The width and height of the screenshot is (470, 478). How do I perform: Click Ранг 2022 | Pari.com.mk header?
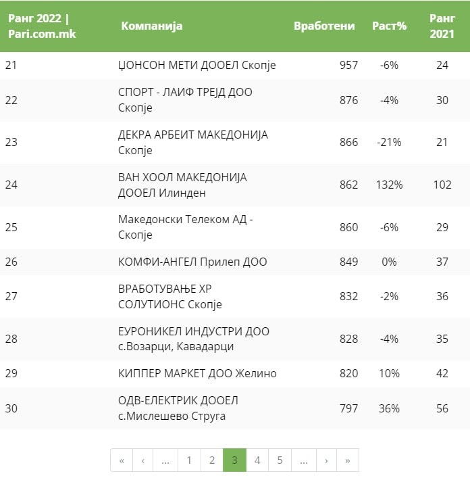(42, 26)
